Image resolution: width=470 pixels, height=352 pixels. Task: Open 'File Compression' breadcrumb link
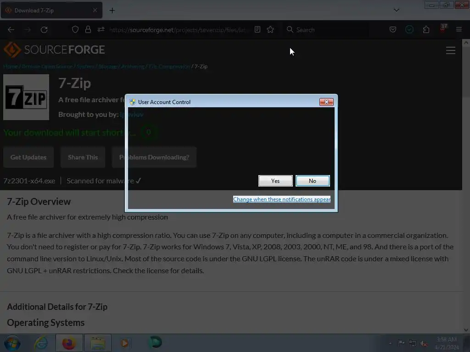[x=169, y=66]
